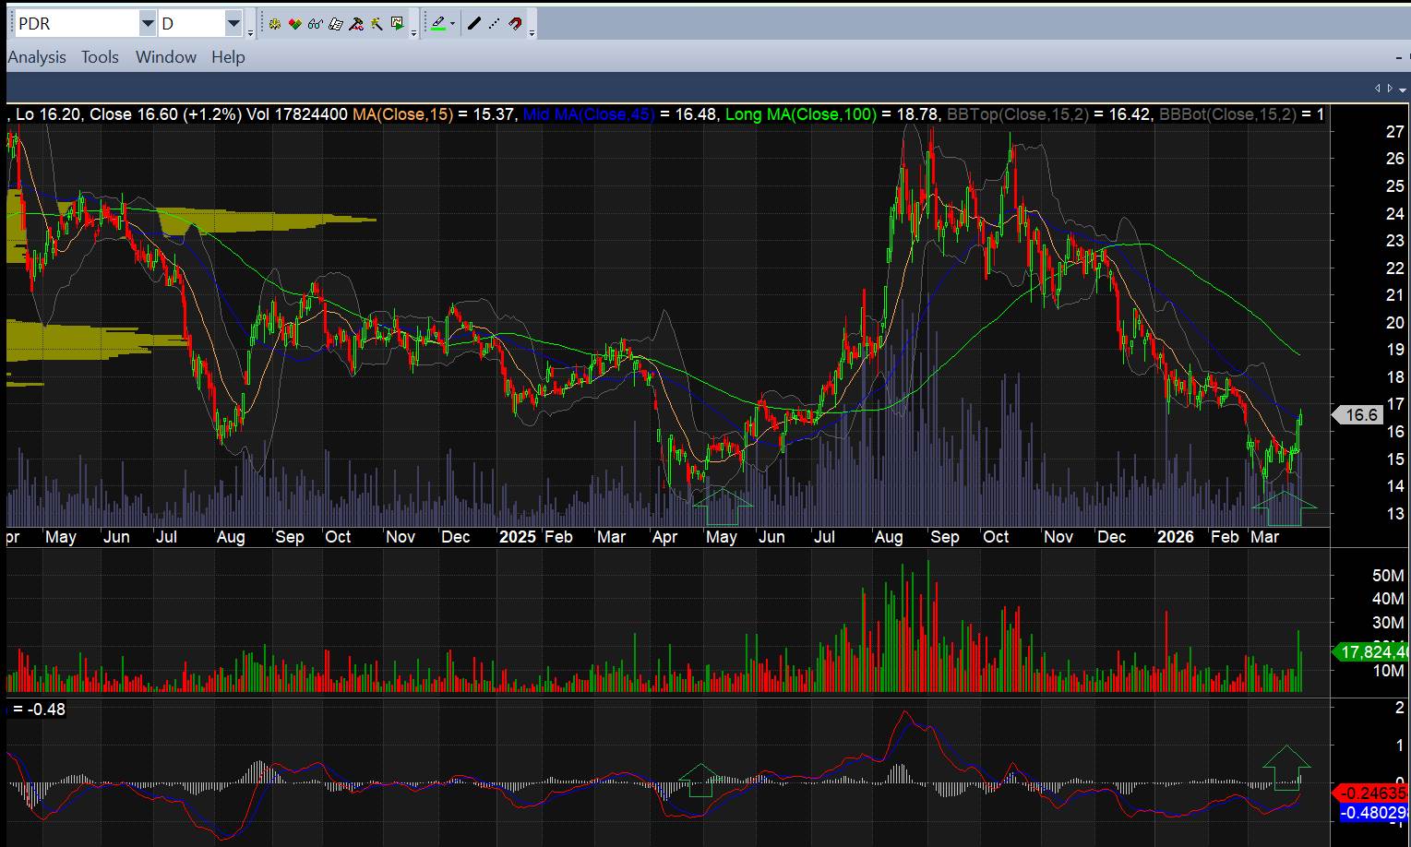Image resolution: width=1411 pixels, height=847 pixels.
Task: Open the Tools menu
Action: click(x=100, y=57)
